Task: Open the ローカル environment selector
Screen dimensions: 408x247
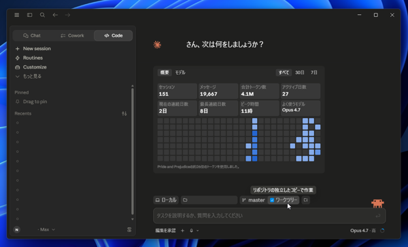Action: click(x=166, y=200)
